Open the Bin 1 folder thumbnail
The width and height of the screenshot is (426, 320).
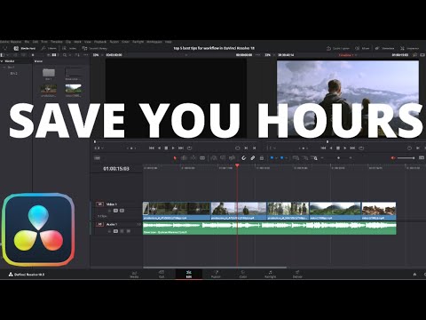point(49,73)
